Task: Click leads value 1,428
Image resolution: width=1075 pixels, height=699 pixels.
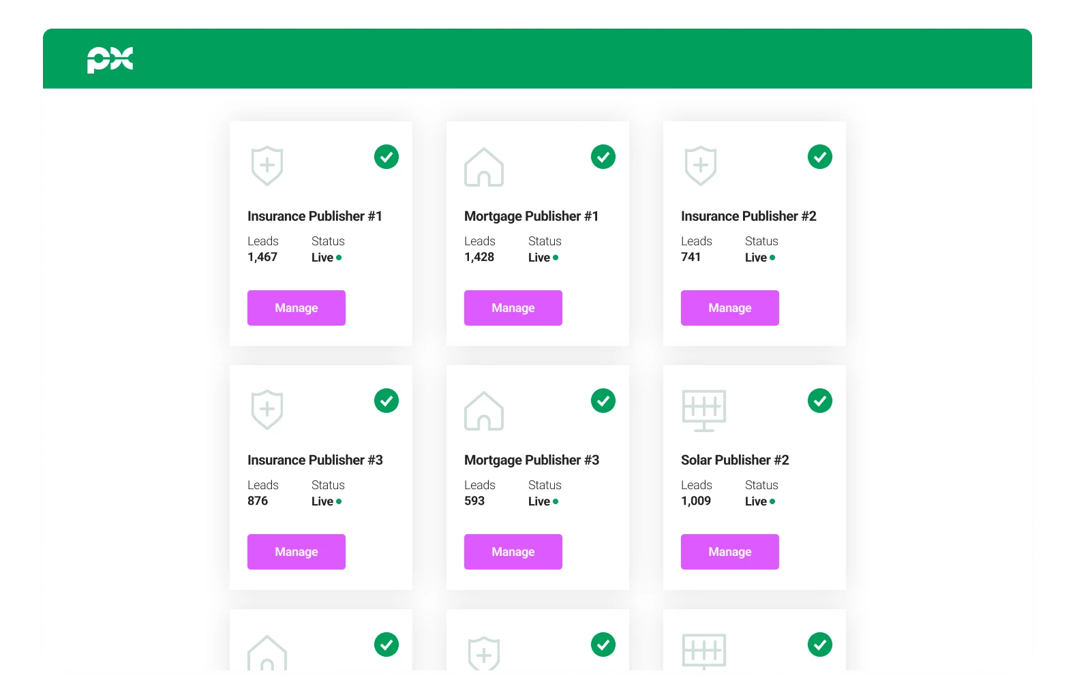Action: pyautogui.click(x=479, y=257)
